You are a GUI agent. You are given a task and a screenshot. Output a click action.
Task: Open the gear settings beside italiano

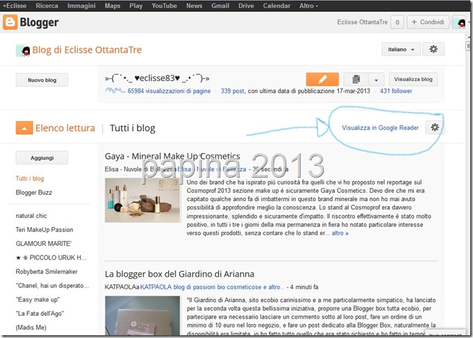click(x=433, y=49)
